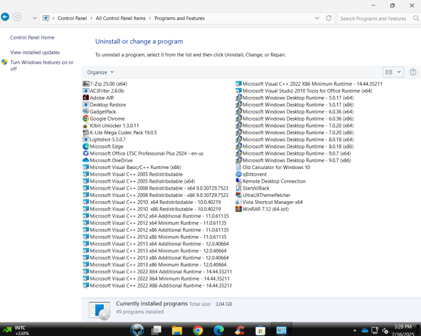Click the INTC stock widget on taskbar
This screenshot has width=421, height=336.
coord(16,330)
